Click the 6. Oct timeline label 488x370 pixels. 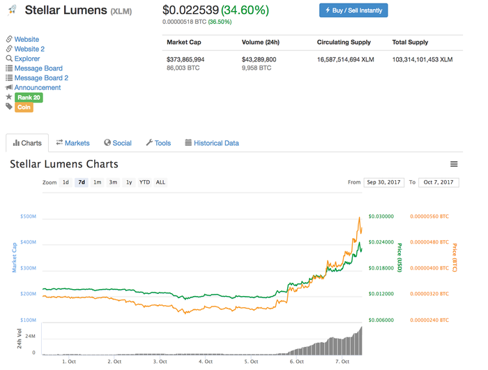tap(296, 362)
